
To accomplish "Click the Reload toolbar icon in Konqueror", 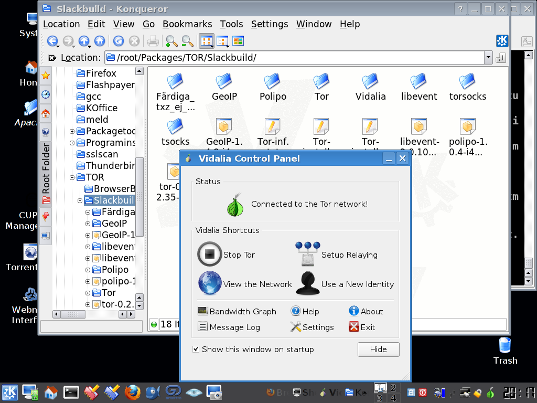I will click(x=119, y=41).
